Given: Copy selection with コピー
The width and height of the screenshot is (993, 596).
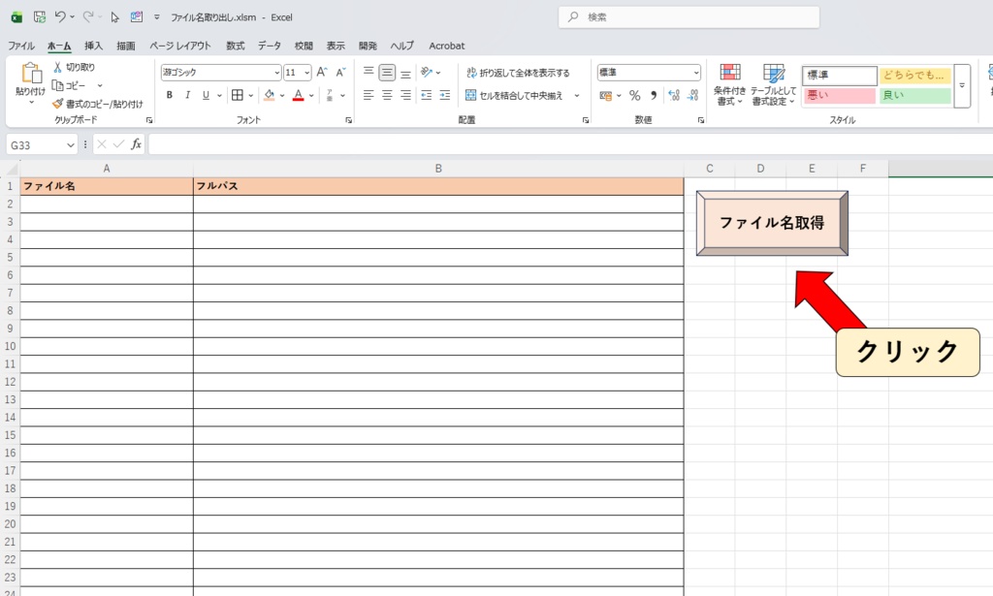Looking at the screenshot, I should (x=69, y=85).
